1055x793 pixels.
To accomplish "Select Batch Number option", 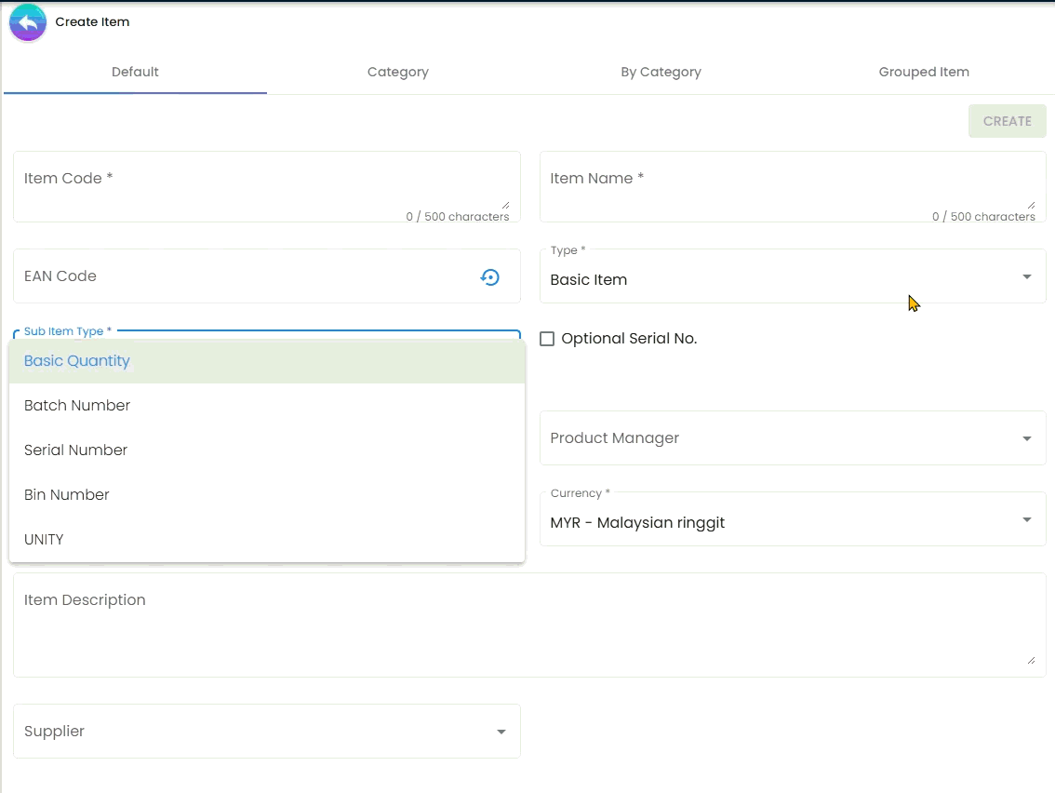I will 77,406.
